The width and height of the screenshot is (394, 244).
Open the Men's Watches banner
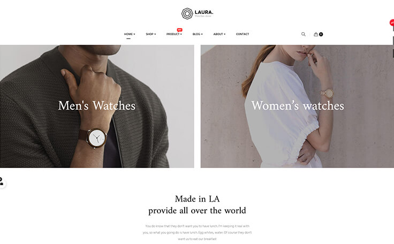click(97, 106)
